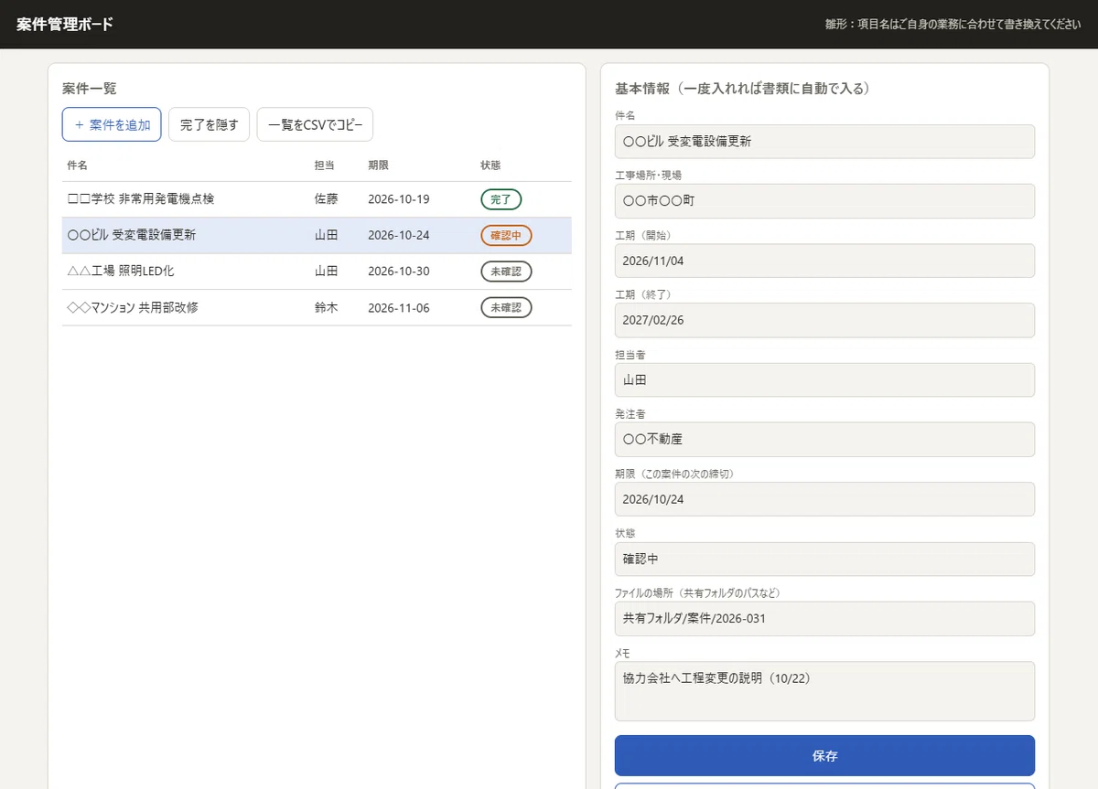Click the 佐藤 assignee cell
The height and width of the screenshot is (789, 1098).
point(327,199)
